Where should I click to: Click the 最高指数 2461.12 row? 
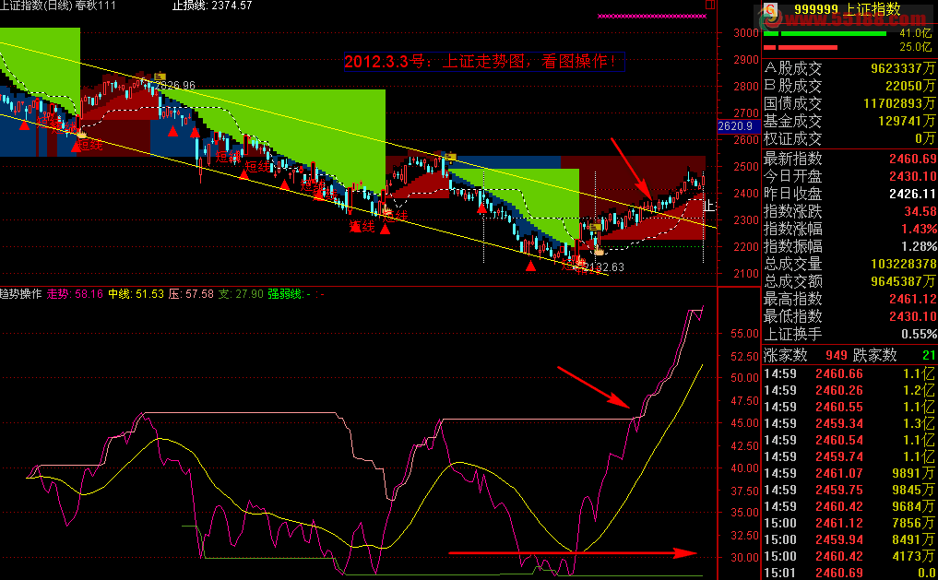[849, 299]
